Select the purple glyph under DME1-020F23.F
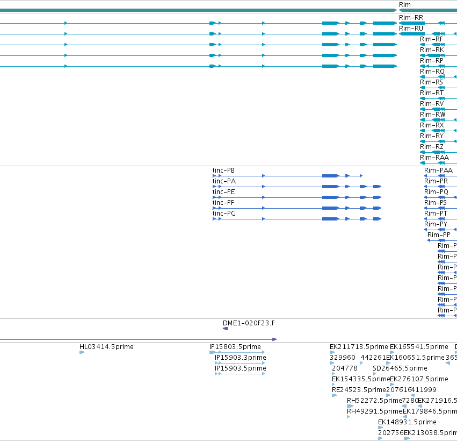The width and height of the screenshot is (457, 441). tap(226, 329)
